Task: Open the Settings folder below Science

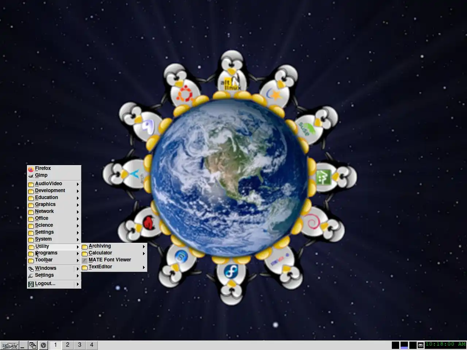Action: pyautogui.click(x=54, y=232)
